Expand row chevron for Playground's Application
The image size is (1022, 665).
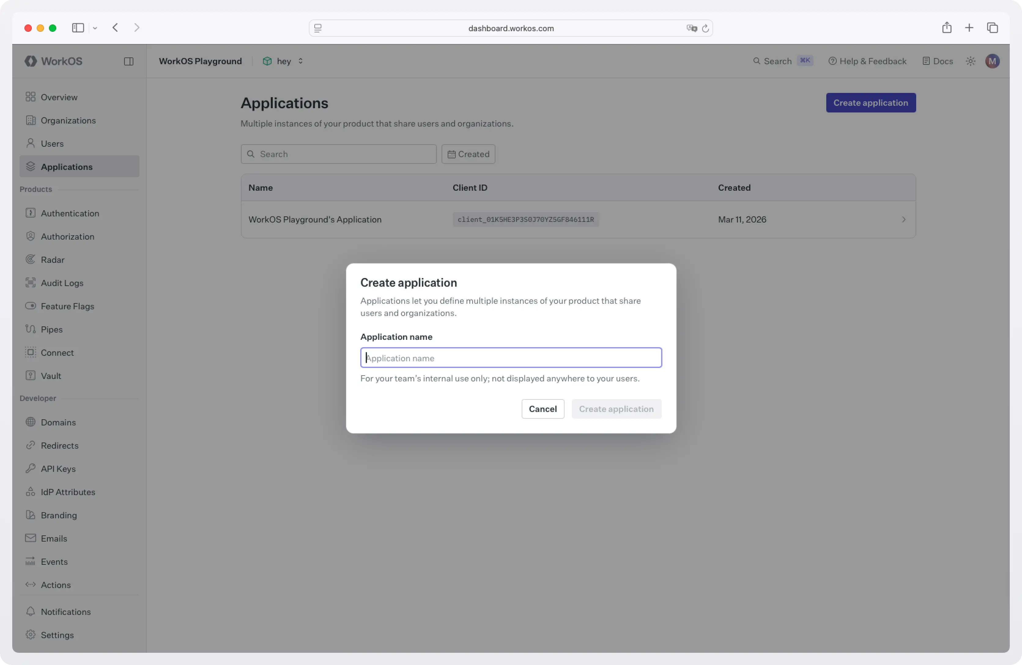[x=903, y=219]
